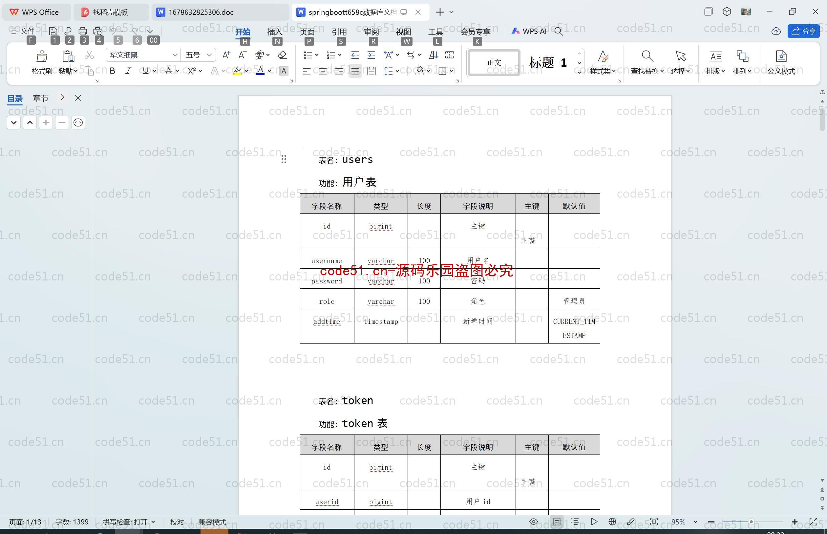827x534 pixels.
Task: Click the 会员专享 (Member Exclusive) tab
Action: [x=475, y=32]
